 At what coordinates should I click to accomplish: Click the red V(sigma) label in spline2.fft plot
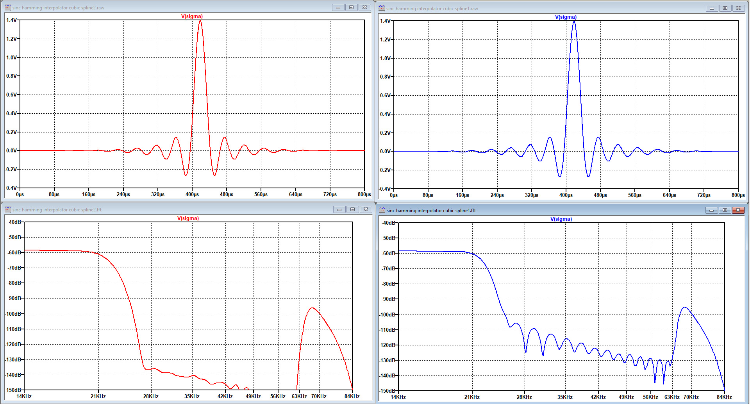(188, 218)
